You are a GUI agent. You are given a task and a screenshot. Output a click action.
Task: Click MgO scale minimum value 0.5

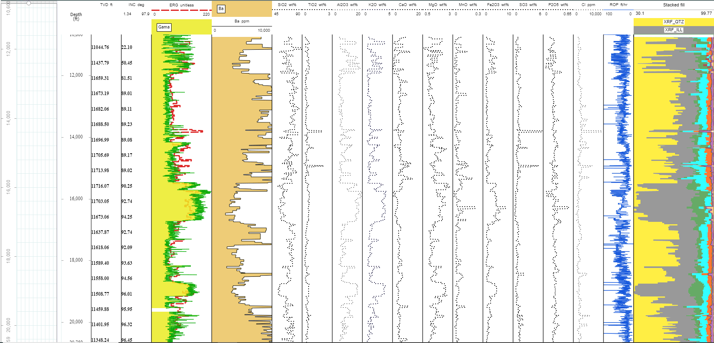coord(428,14)
